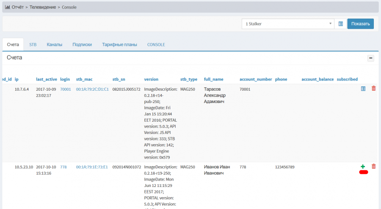Click MAG250 in the Иванов row
Image resolution: width=381 pixels, height=209 pixels.
point(188,167)
